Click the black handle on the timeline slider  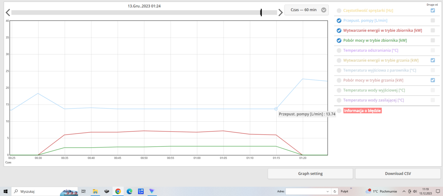pos(261,13)
